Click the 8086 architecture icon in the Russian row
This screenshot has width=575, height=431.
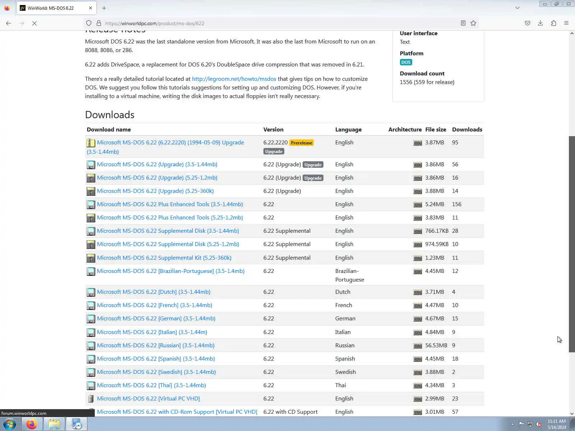pos(418,346)
